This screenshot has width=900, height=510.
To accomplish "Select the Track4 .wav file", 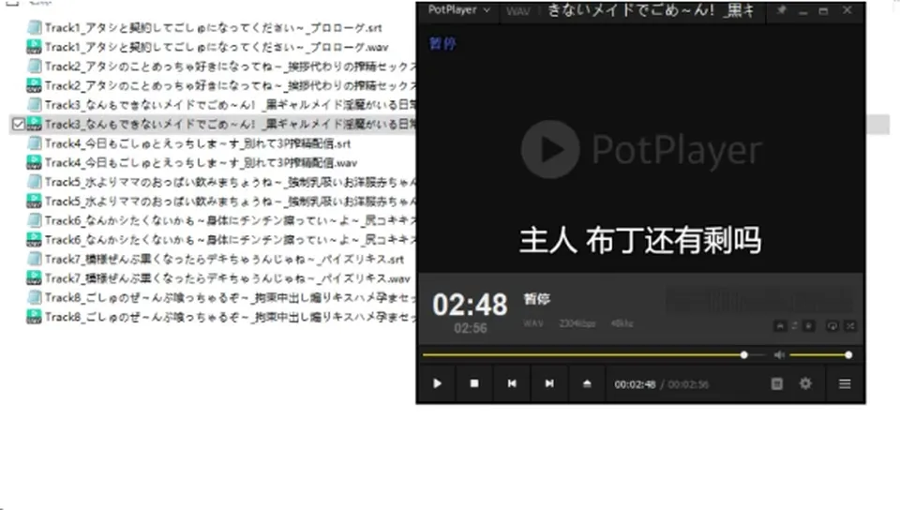I will point(201,163).
